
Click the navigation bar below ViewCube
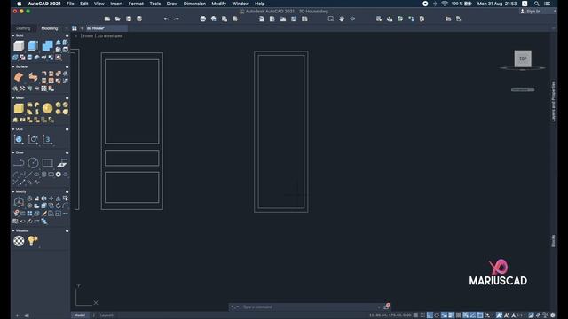[523, 89]
